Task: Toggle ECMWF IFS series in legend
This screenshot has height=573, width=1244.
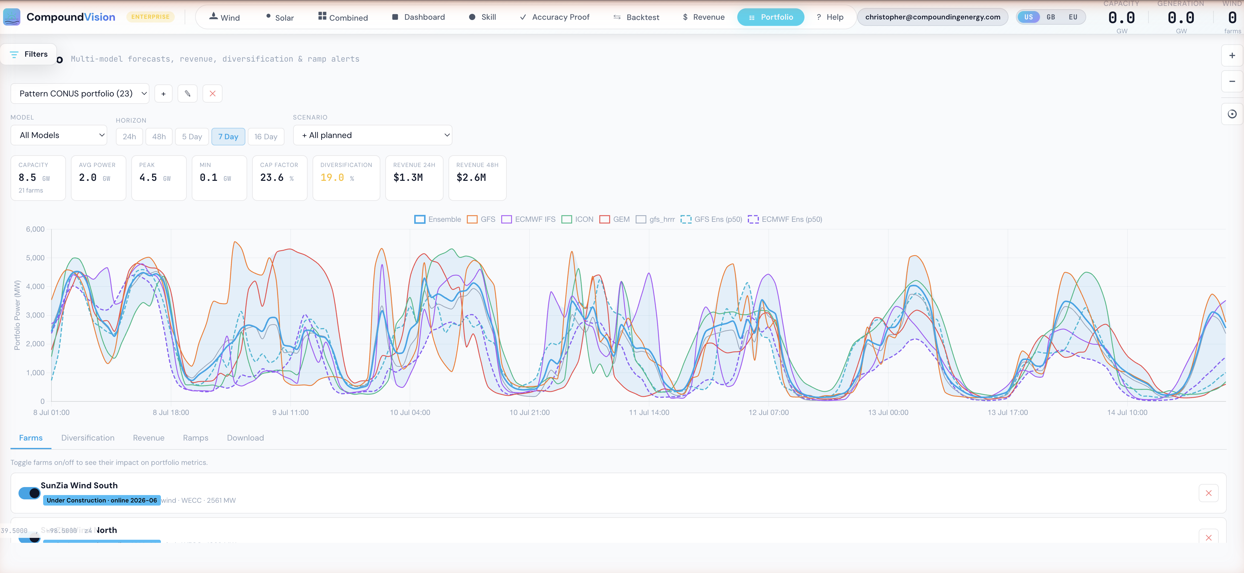Action: (x=528, y=219)
